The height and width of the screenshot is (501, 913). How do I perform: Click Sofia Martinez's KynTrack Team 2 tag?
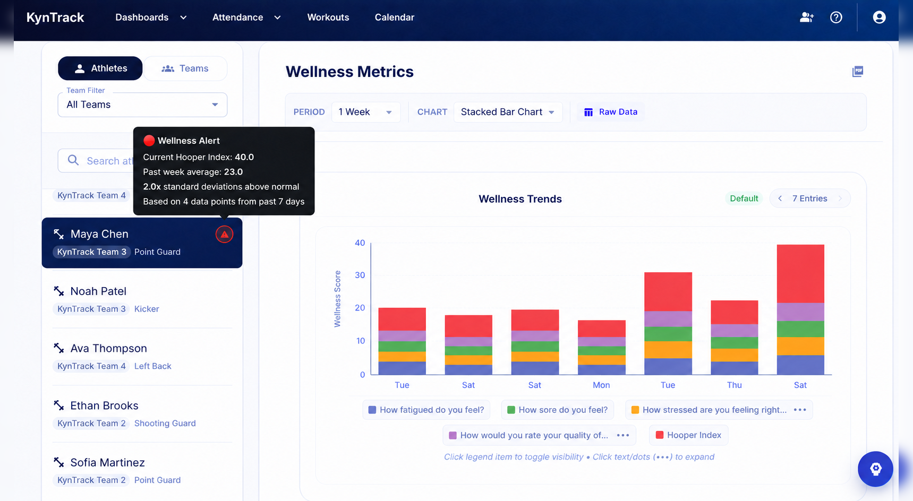tap(92, 480)
